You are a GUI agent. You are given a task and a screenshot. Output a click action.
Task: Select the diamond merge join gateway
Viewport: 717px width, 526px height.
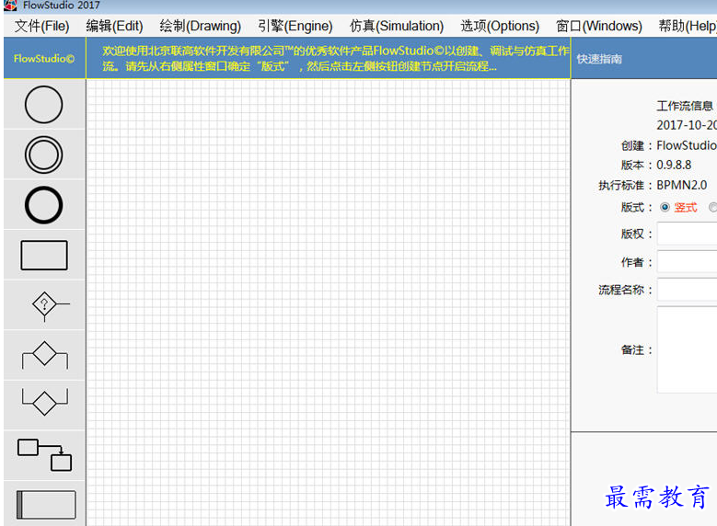coord(44,405)
